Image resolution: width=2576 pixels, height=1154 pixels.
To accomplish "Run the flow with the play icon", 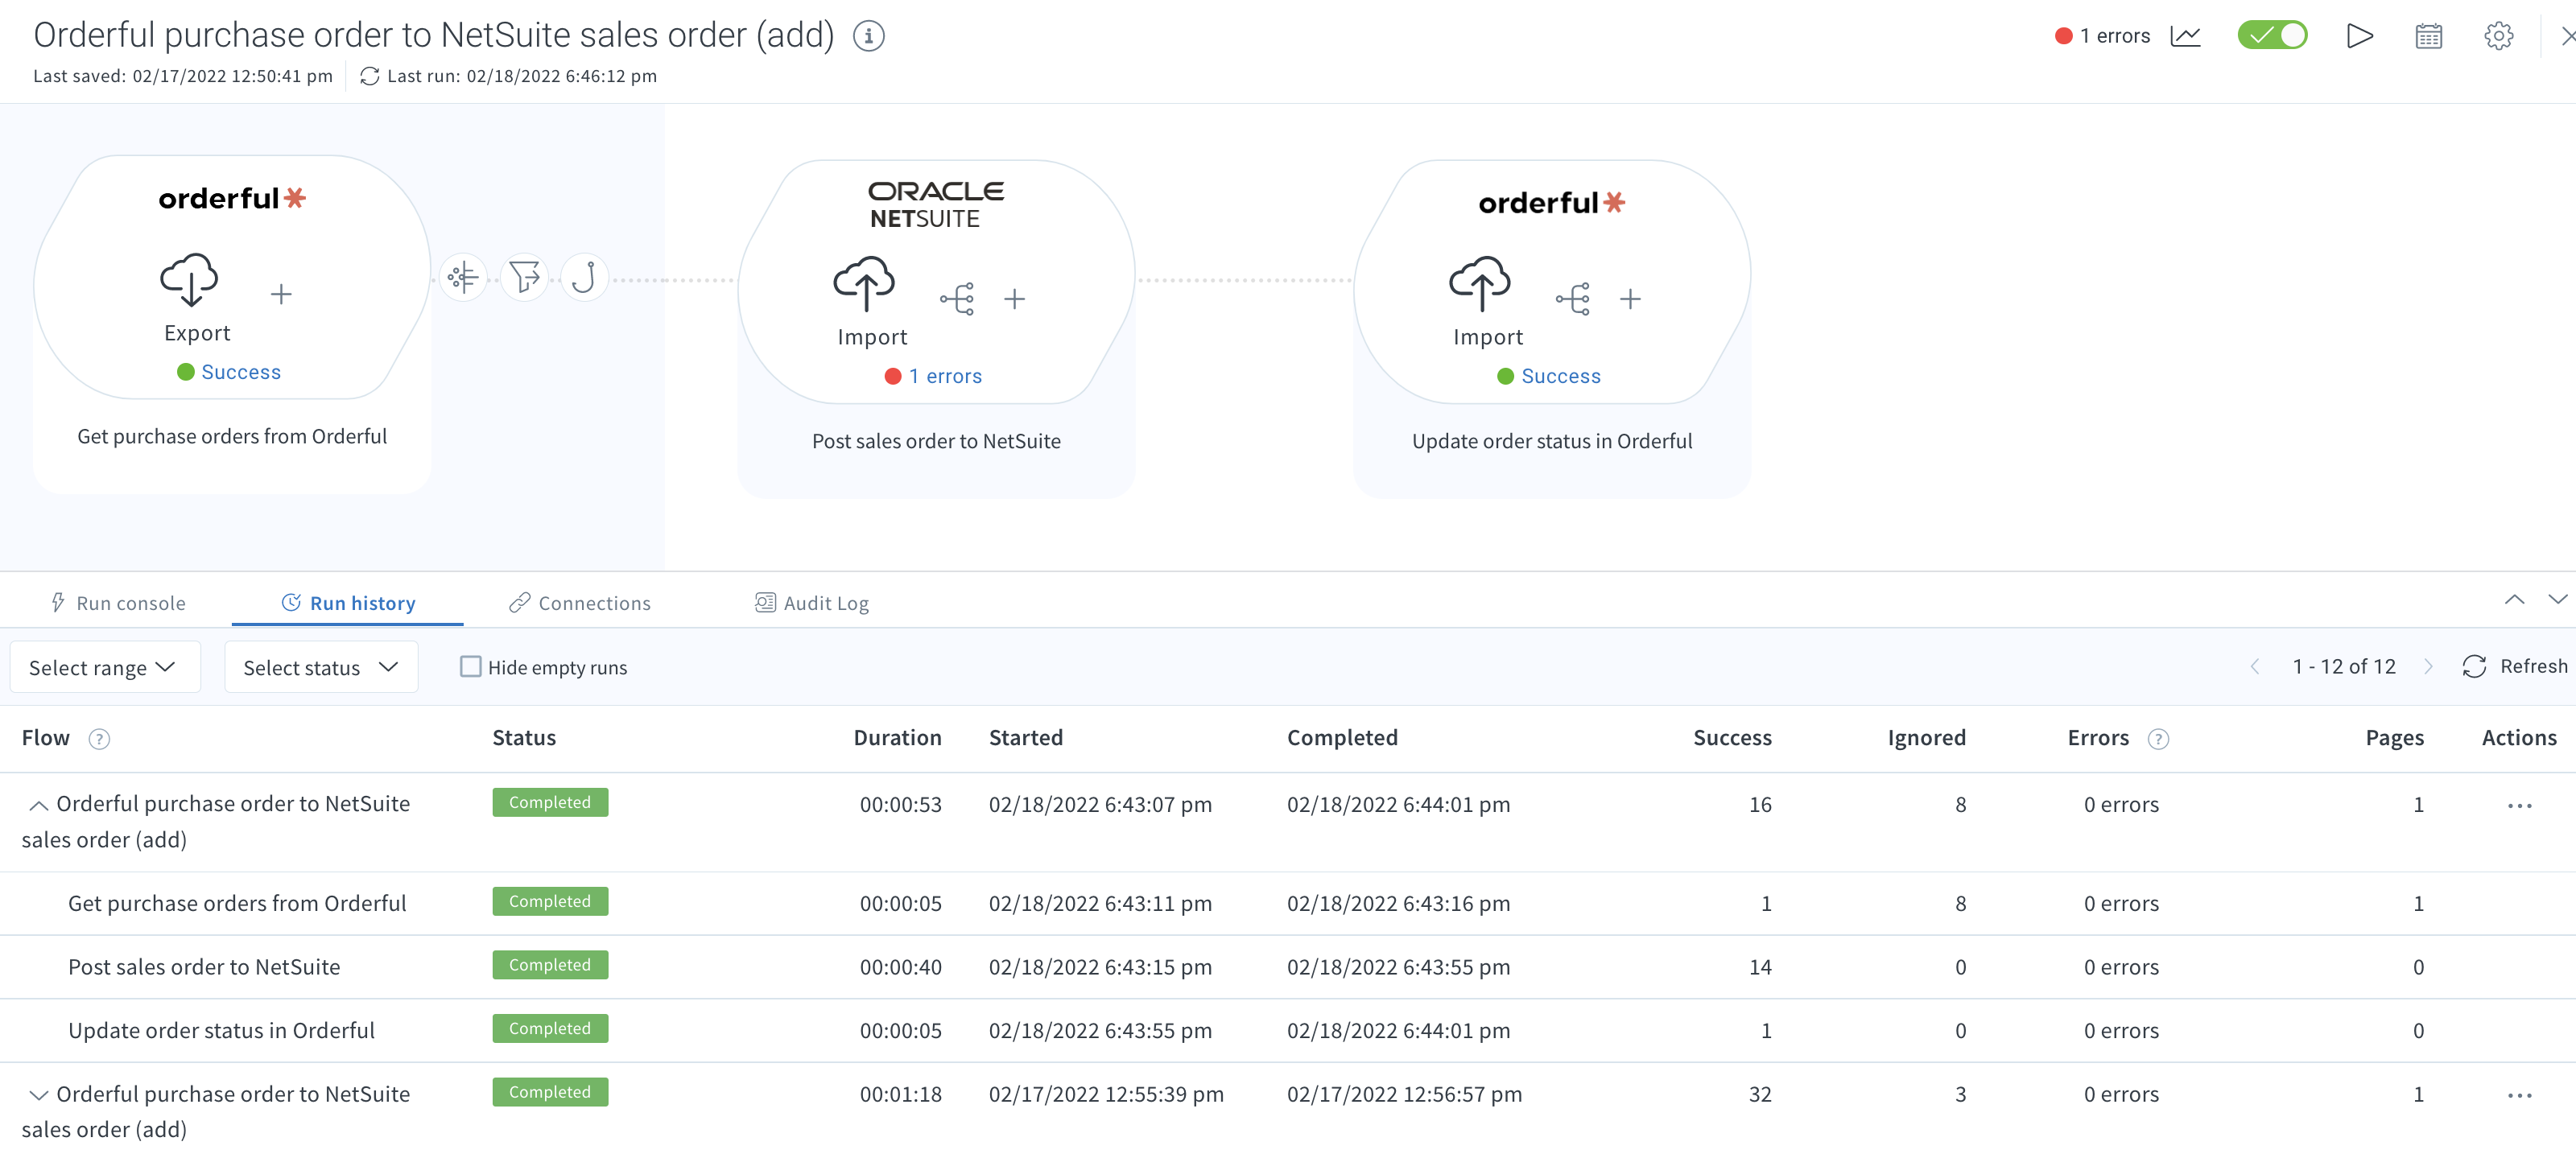I will point(2359,36).
